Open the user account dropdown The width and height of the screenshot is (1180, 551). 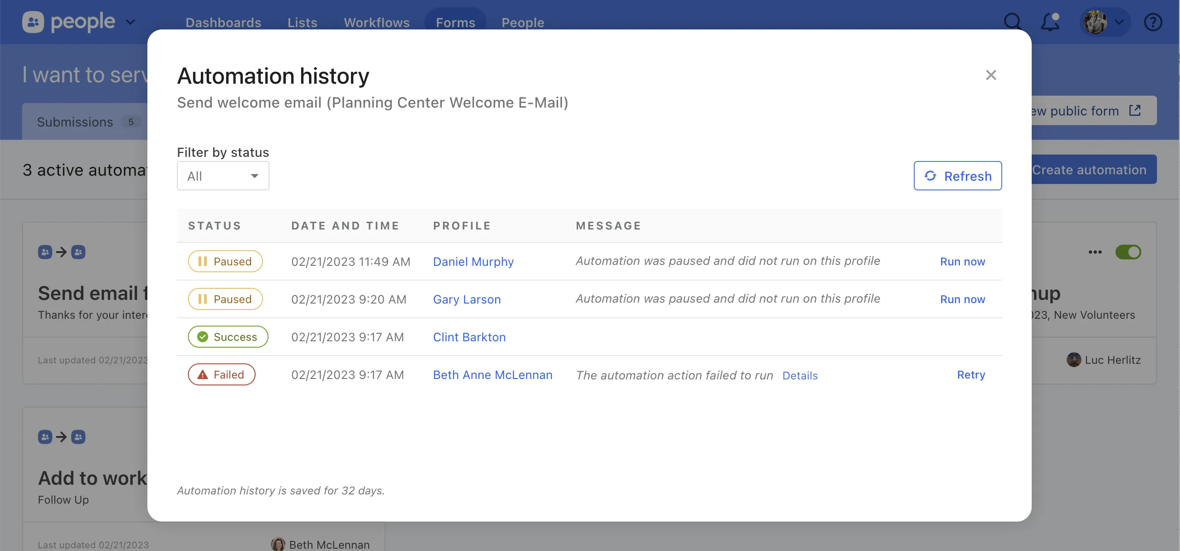pos(1104,22)
